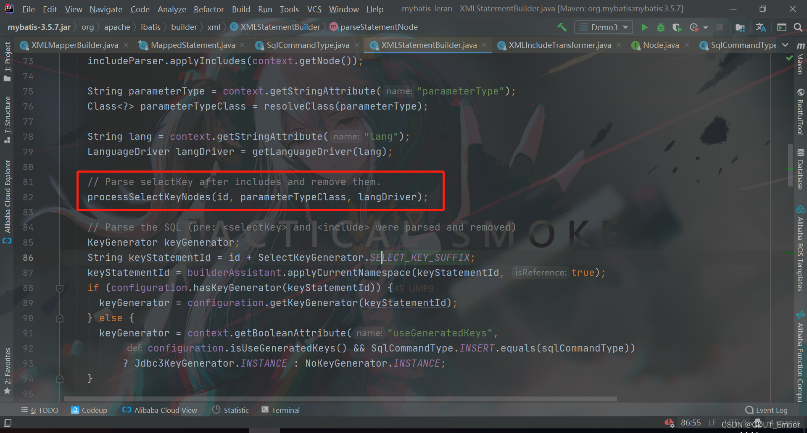Open the Favorites tool window
The width and height of the screenshot is (807, 433).
(7, 371)
